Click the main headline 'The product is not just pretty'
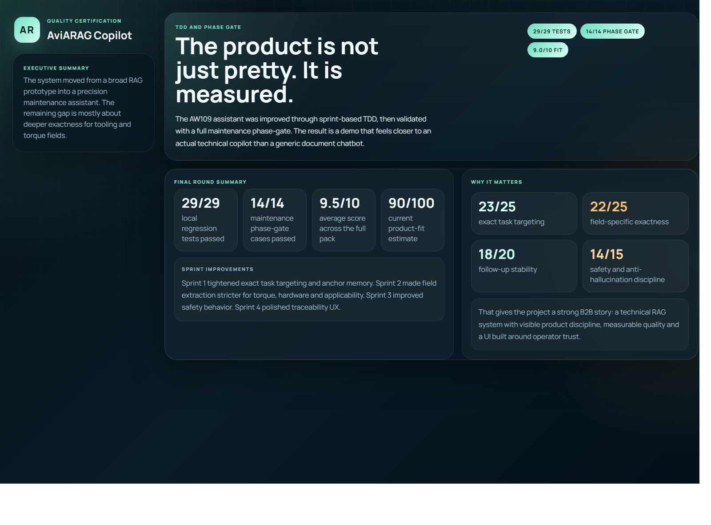This screenshot has width=711, height=525. (277, 70)
